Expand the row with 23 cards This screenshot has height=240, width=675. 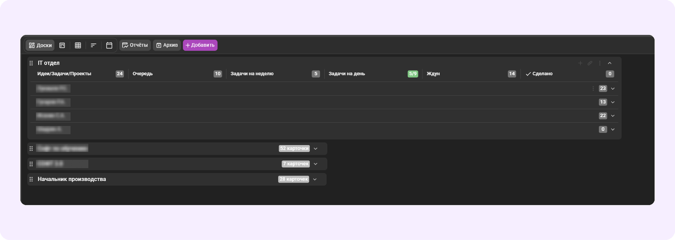pyautogui.click(x=613, y=88)
